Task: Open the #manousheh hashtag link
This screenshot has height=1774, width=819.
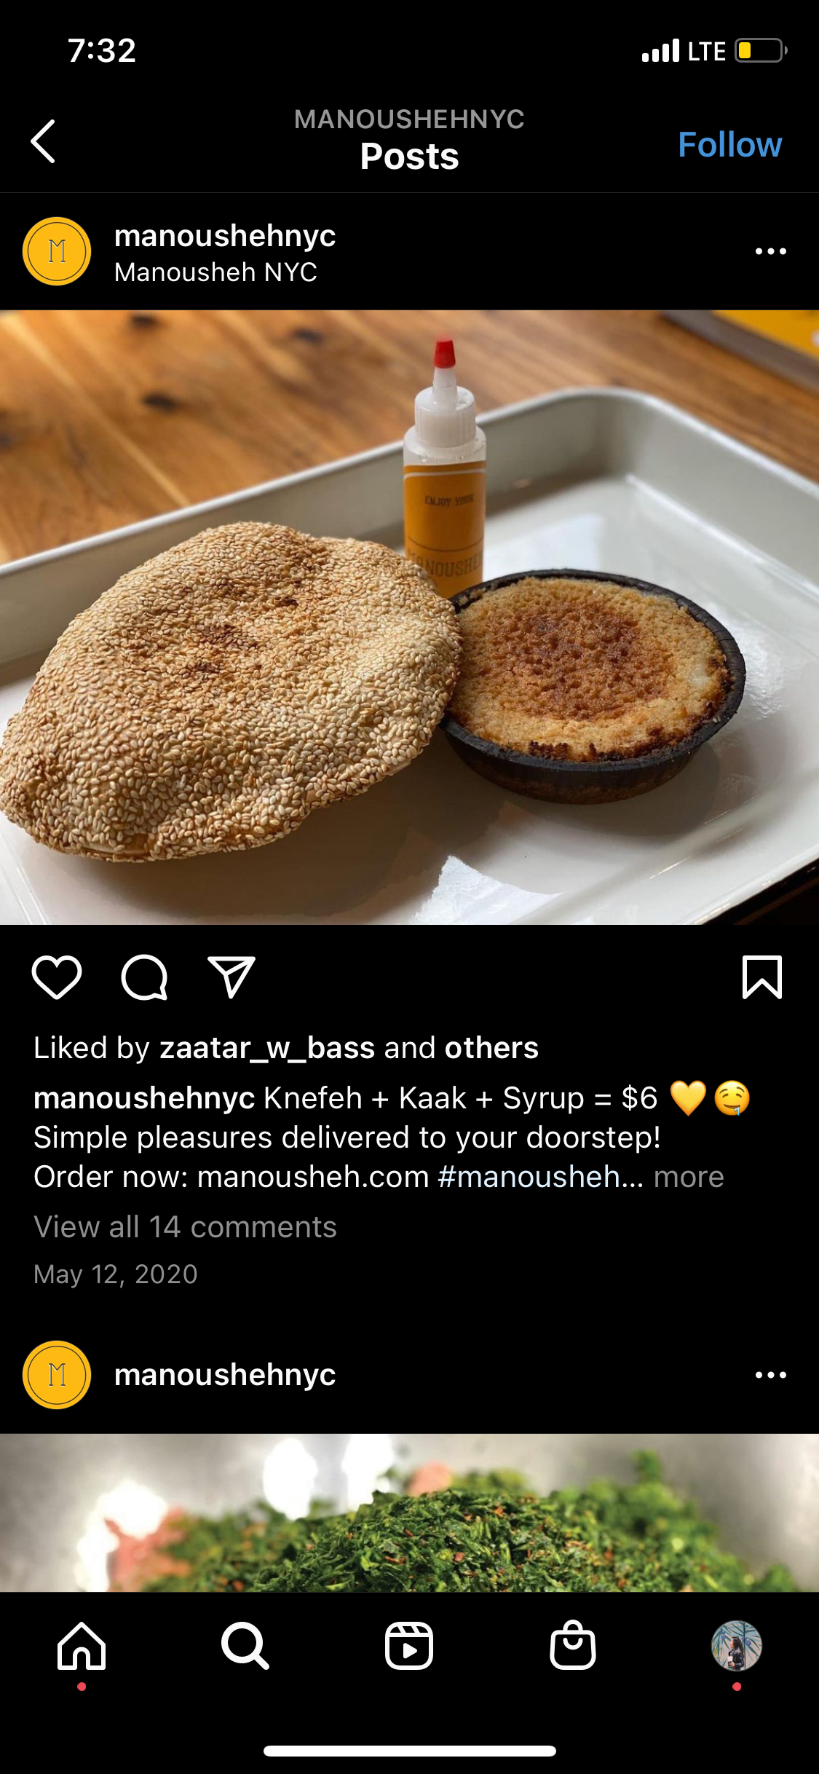Action: (541, 1177)
